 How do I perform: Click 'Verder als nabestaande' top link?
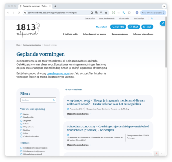pyautogui.click(x=107, y=18)
